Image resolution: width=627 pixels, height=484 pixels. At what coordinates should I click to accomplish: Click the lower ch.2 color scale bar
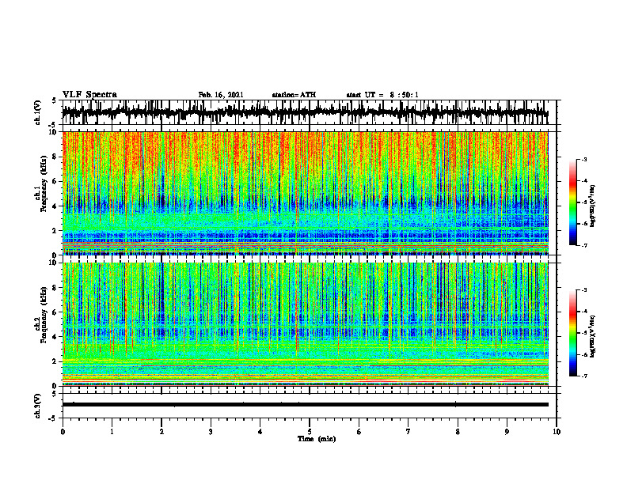click(x=573, y=333)
